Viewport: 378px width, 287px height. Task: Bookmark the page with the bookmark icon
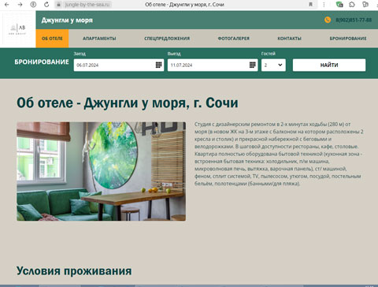coord(310,5)
